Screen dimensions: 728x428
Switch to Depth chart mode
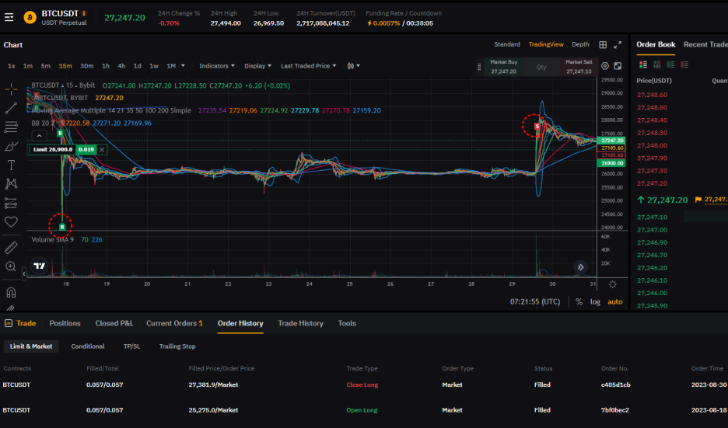[580, 44]
